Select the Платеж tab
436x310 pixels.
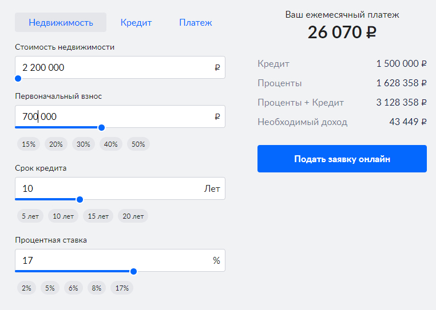tap(195, 23)
